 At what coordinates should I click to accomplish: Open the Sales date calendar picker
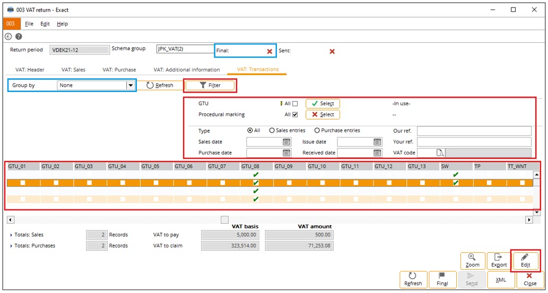pyautogui.click(x=286, y=142)
